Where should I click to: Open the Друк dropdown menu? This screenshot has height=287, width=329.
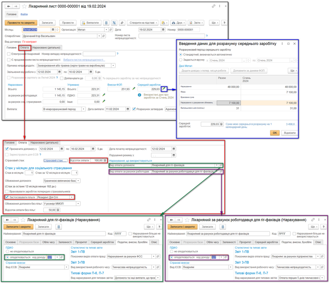[x=179, y=23]
